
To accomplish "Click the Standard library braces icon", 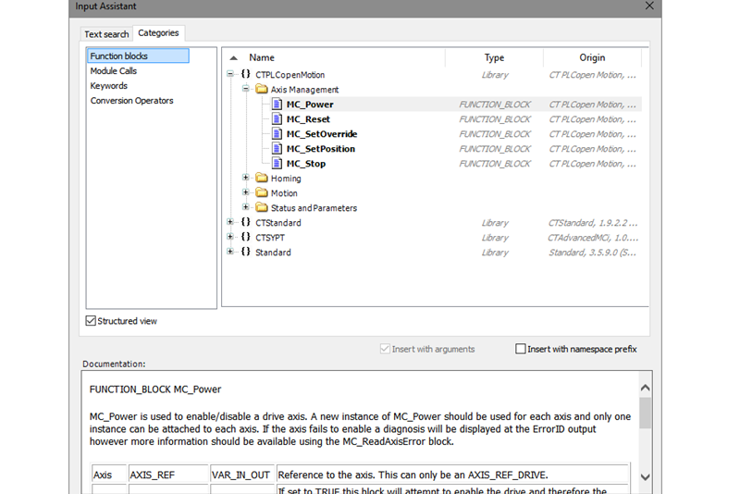I will 246,252.
